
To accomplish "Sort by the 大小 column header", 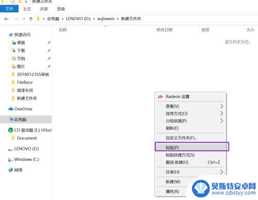I will 250,30.
